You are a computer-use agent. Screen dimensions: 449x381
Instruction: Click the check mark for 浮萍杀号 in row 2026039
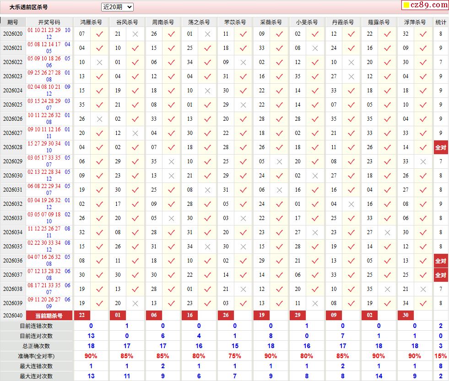(x=423, y=303)
